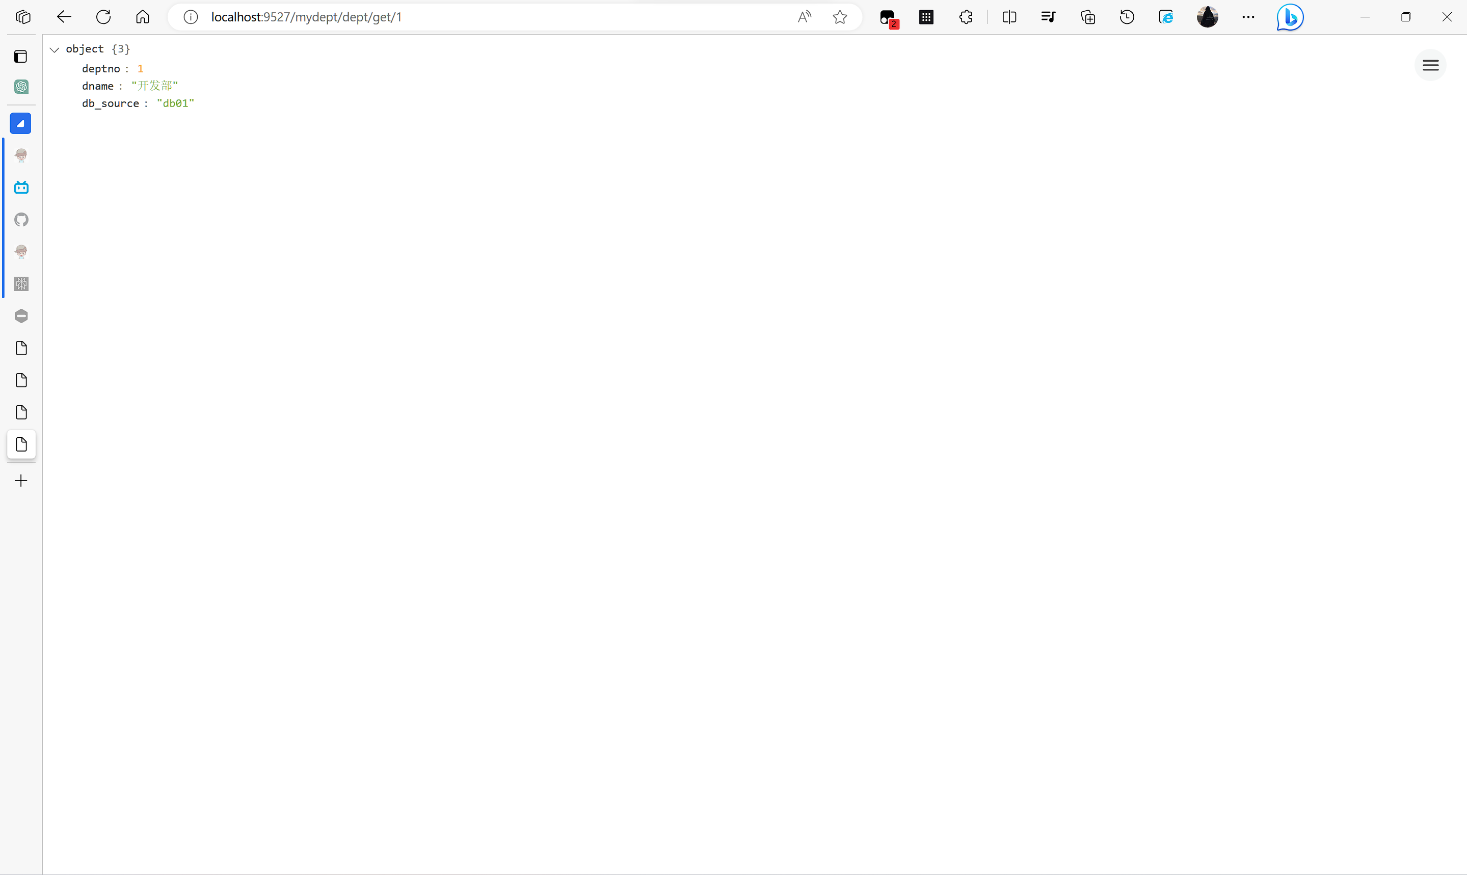The width and height of the screenshot is (1467, 875).
Task: Switch to the first blank page tab
Action: point(21,348)
